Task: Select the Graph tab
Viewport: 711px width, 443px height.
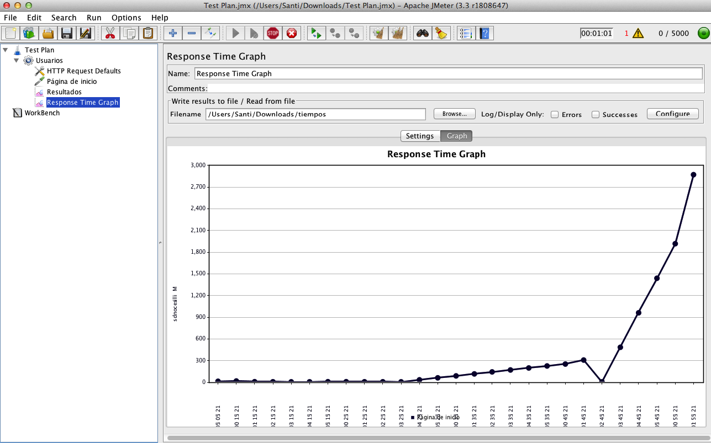Action: [x=457, y=136]
